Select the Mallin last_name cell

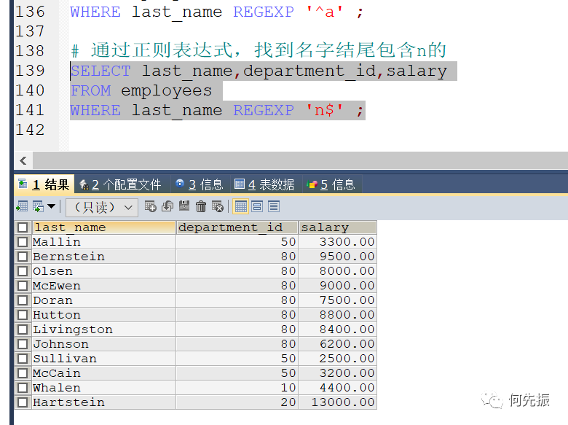(x=103, y=242)
